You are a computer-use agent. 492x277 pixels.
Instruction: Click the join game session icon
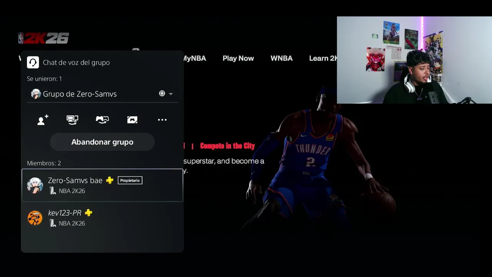pos(132,120)
